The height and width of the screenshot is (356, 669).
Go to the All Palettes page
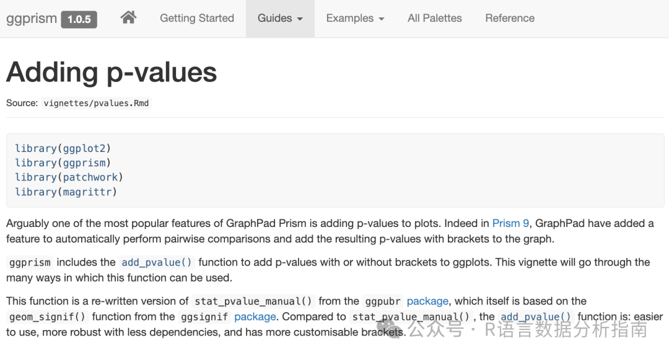434,18
